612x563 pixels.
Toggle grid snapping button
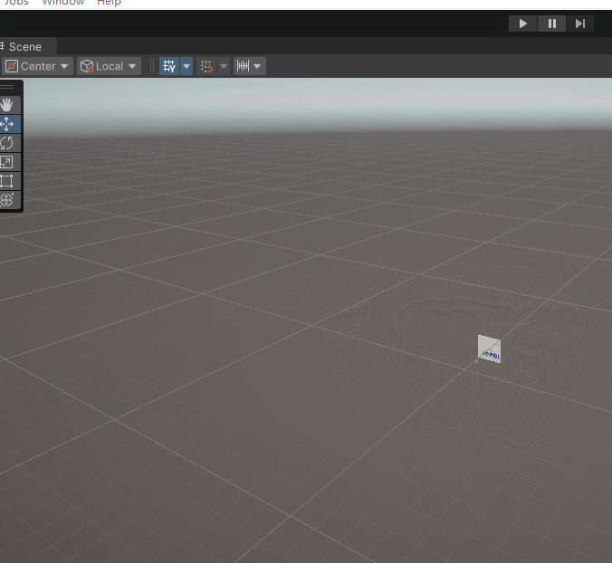click(206, 66)
